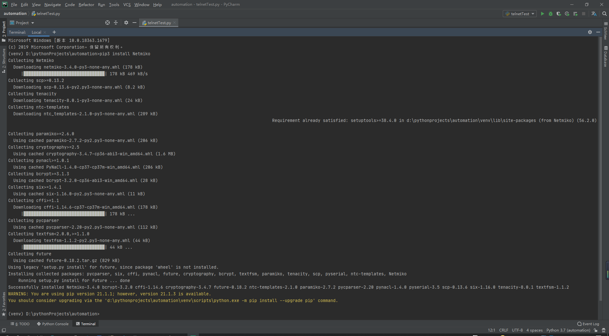The image size is (609, 336).
Task: Change the UTF-8 file encoding
Action: (x=517, y=330)
